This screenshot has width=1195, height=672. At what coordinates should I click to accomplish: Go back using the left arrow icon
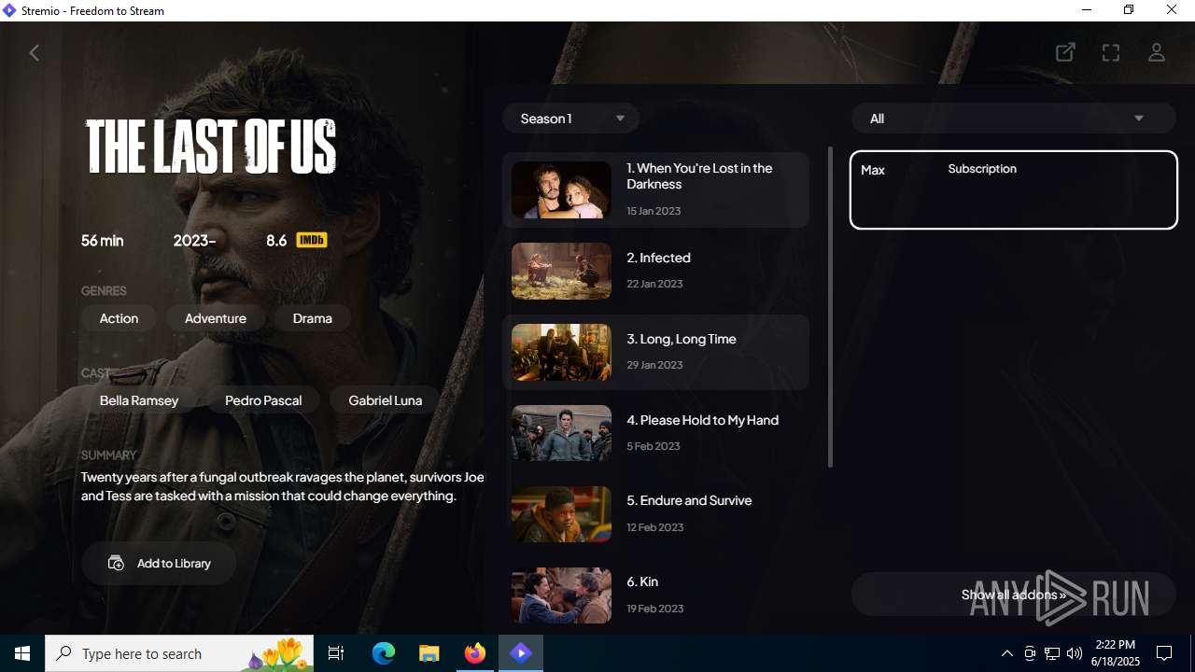(35, 53)
